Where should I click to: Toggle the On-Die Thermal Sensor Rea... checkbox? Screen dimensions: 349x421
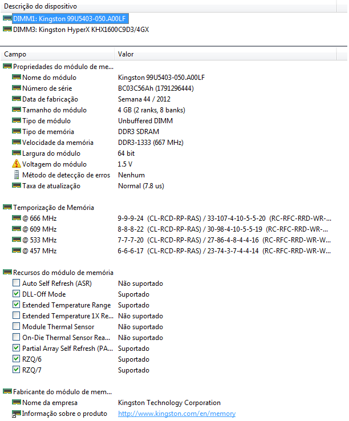[16, 337]
